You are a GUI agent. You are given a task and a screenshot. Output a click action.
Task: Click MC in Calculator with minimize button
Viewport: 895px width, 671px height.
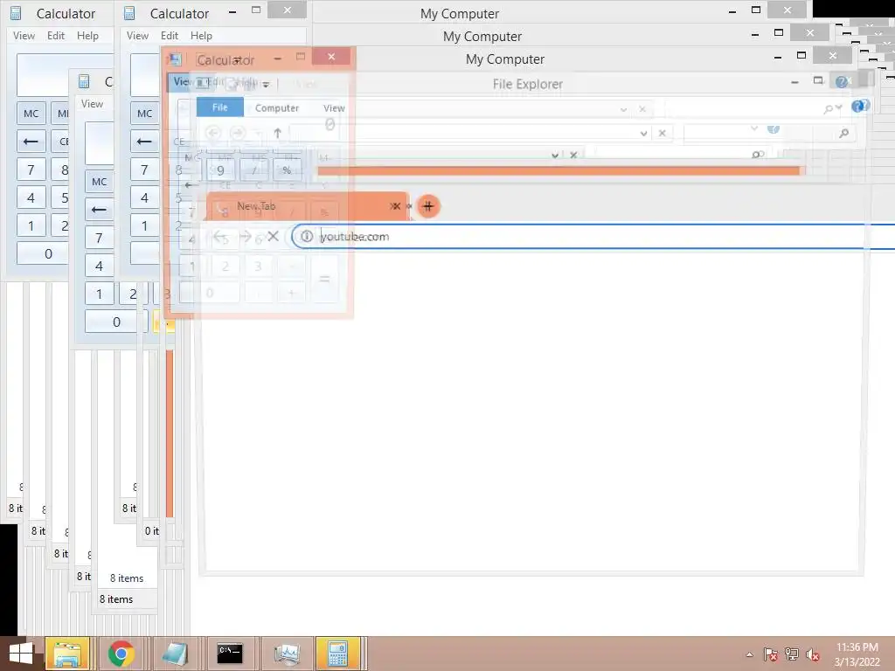(144, 114)
